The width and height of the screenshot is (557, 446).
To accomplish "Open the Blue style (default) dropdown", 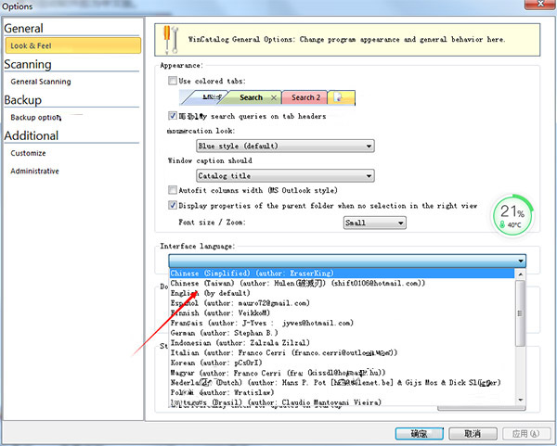I will (x=285, y=146).
